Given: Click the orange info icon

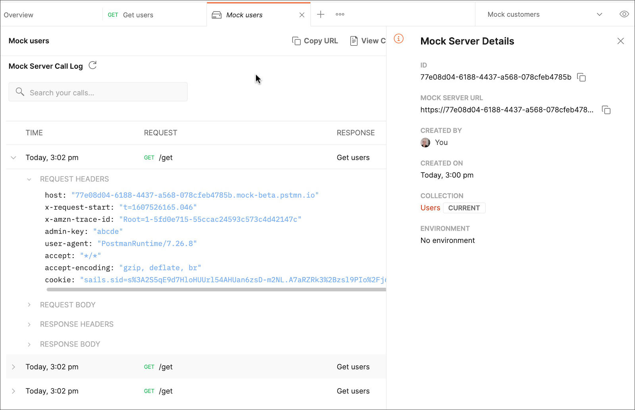Looking at the screenshot, I should coord(398,38).
